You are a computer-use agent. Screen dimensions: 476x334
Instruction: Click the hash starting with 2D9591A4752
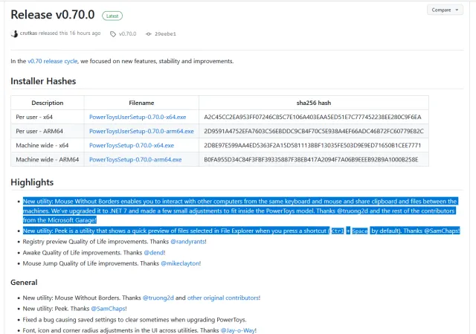[x=314, y=131]
